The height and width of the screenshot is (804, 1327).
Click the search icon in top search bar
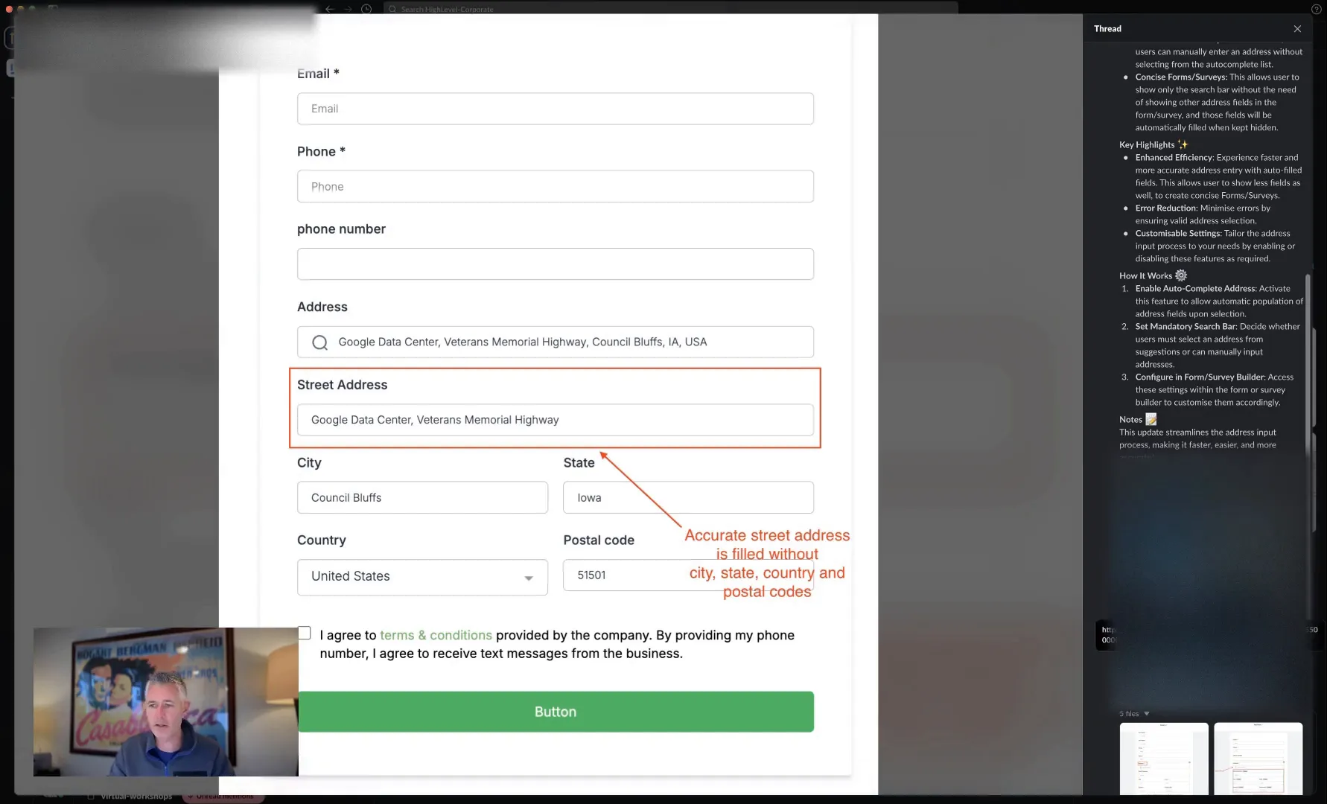392,9
